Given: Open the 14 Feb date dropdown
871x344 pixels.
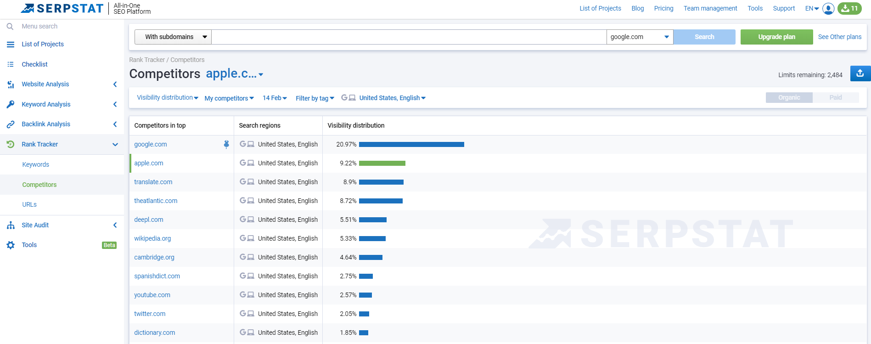Looking at the screenshot, I should (275, 98).
